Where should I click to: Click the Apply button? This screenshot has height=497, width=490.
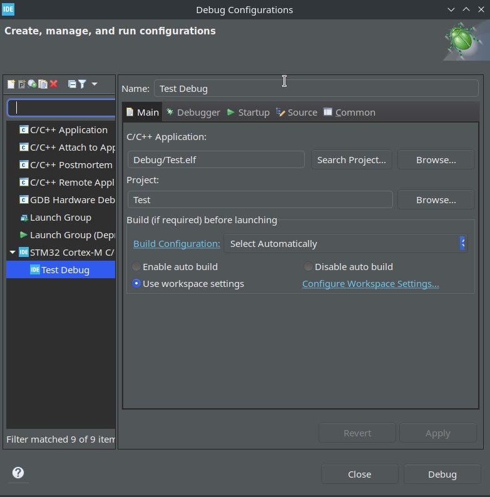click(x=438, y=433)
